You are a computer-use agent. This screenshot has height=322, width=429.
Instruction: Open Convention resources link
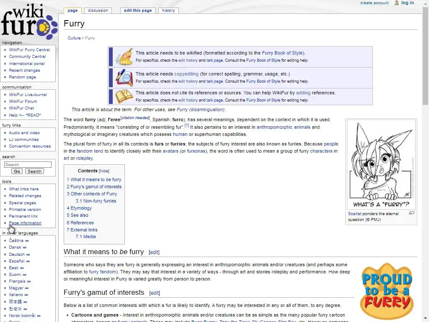pyautogui.click(x=30, y=146)
